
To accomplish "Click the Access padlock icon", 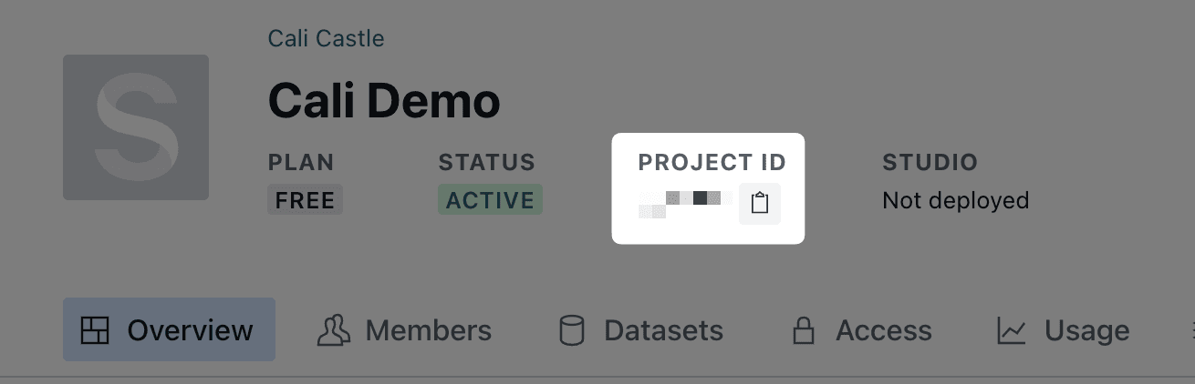I will pos(804,330).
